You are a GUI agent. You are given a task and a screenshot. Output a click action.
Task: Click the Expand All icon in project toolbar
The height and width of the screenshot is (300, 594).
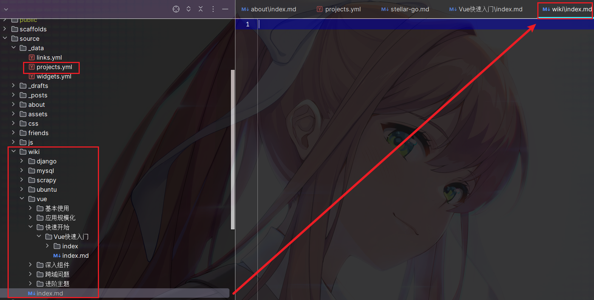[189, 9]
